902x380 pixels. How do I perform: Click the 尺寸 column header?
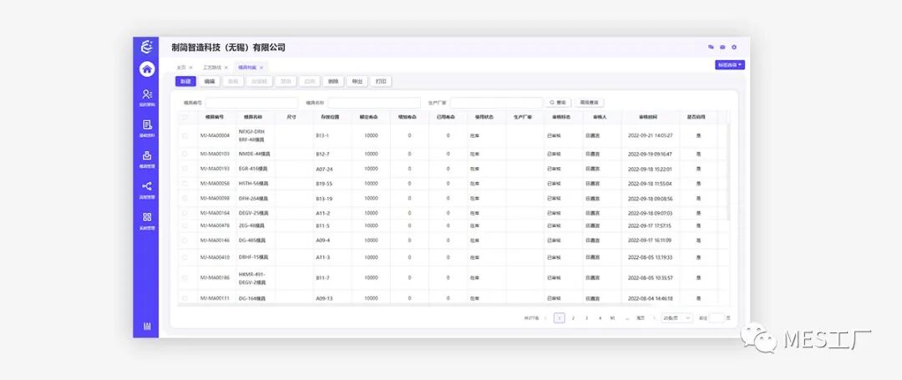click(x=291, y=117)
